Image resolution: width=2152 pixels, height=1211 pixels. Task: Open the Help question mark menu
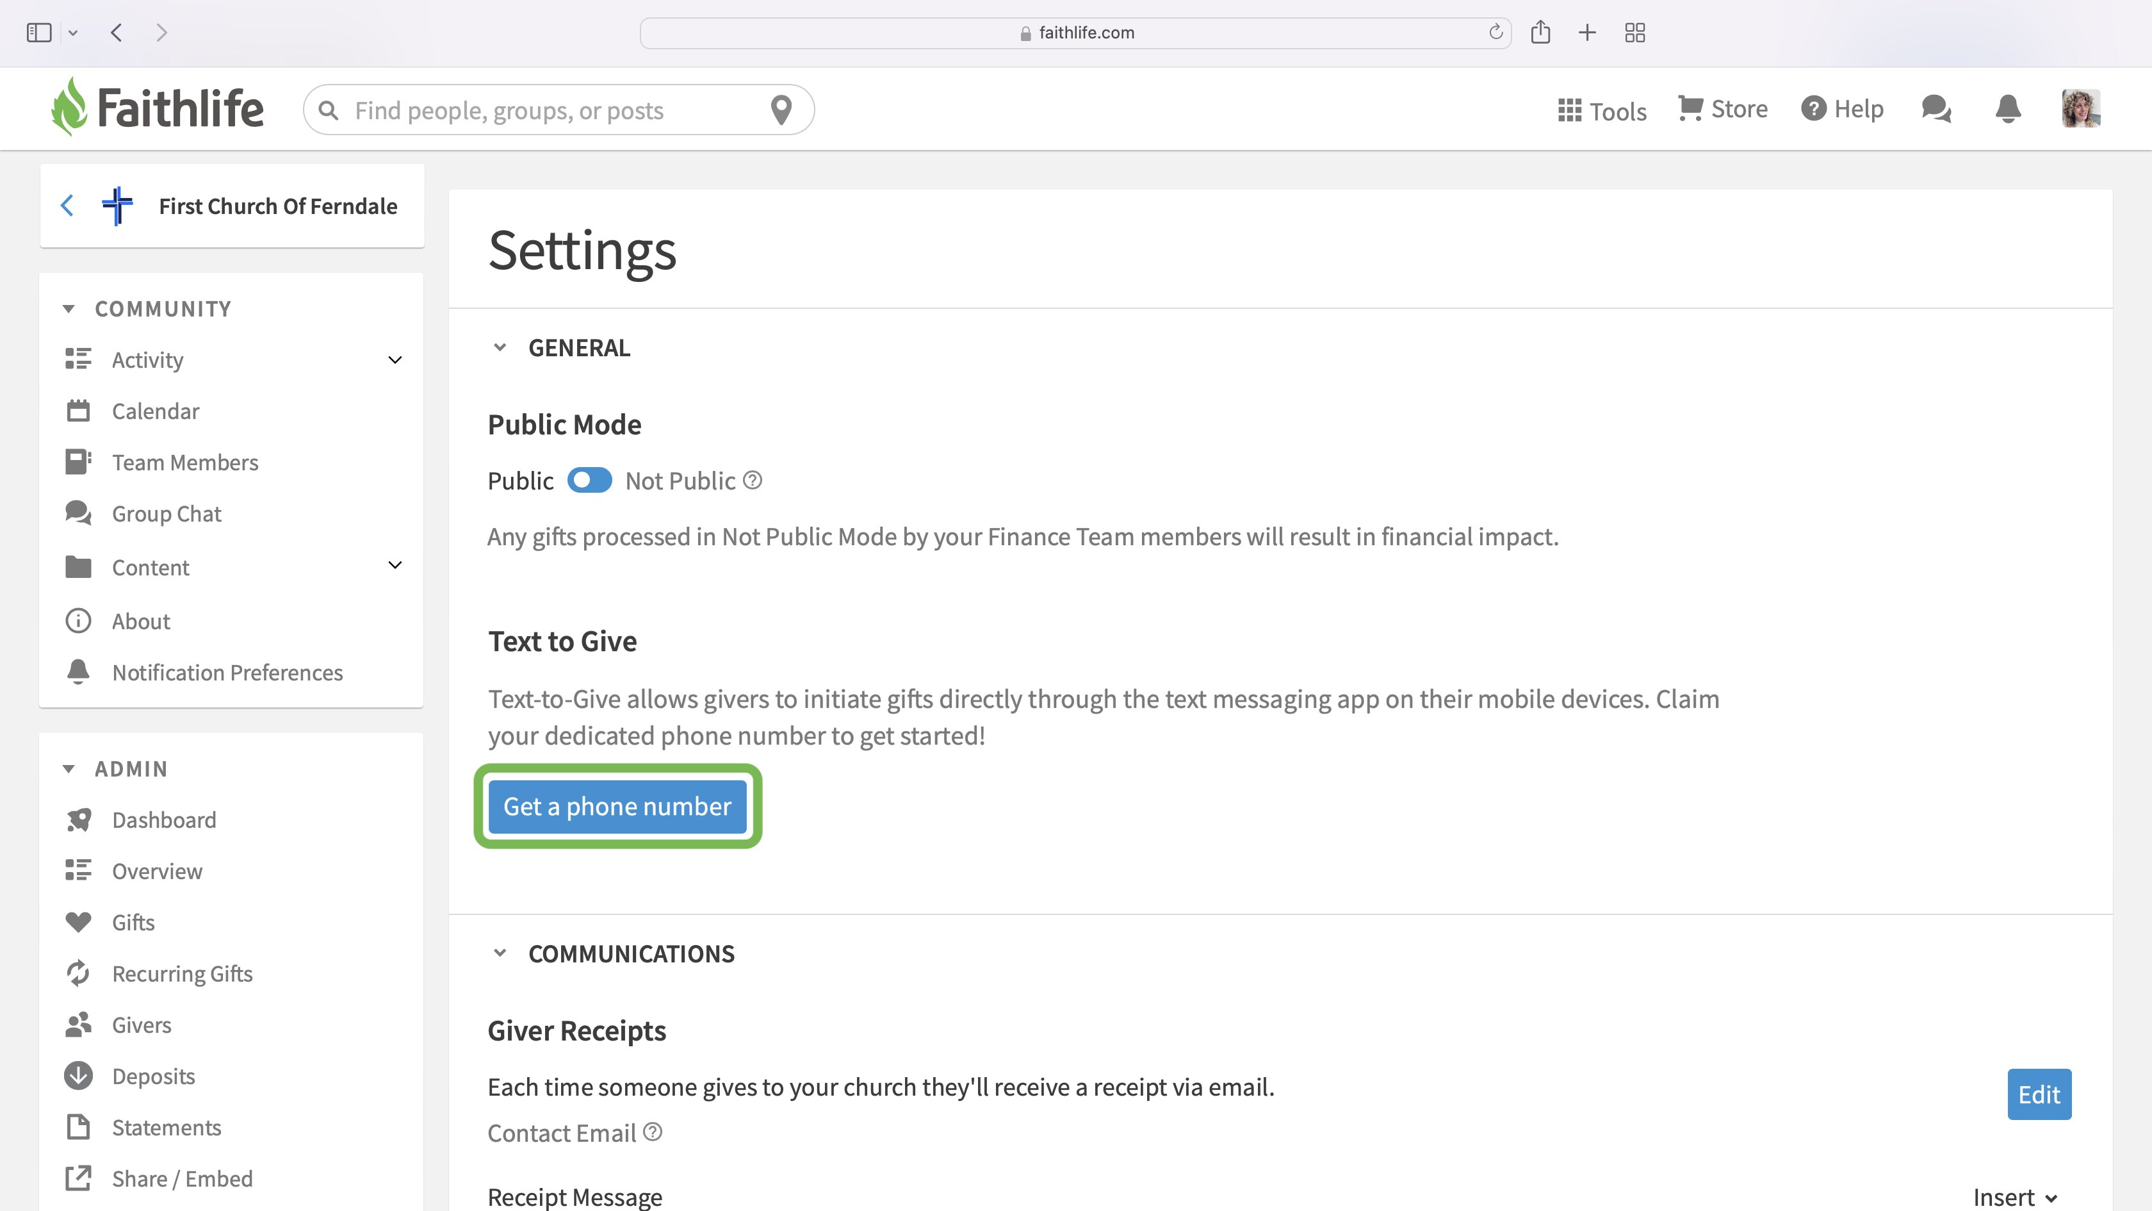point(1842,109)
